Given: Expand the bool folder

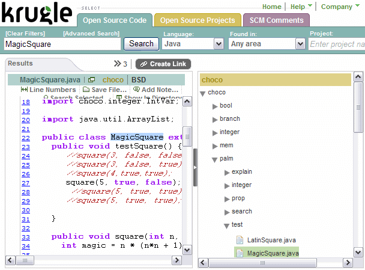Looking at the screenshot, I should pyautogui.click(x=215, y=106).
